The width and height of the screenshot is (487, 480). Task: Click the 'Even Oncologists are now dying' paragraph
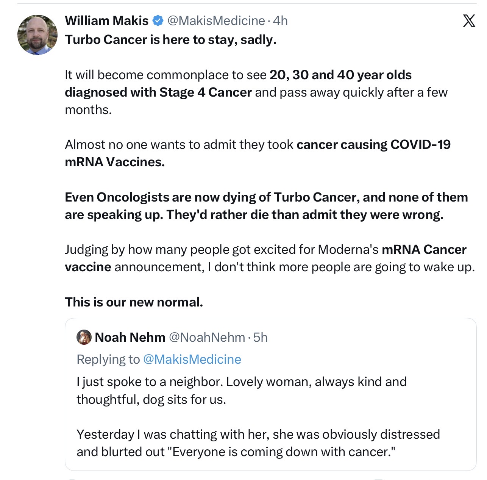pos(266,206)
